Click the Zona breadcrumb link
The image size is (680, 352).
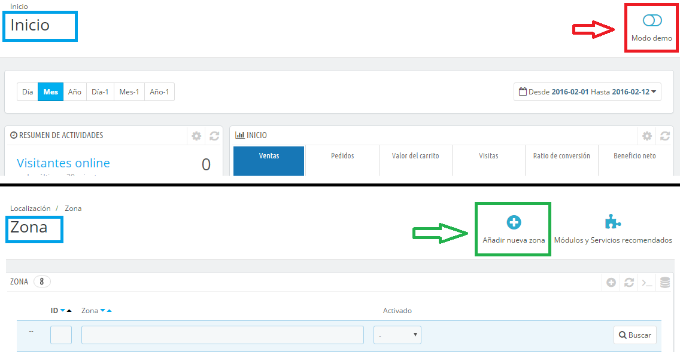click(73, 208)
